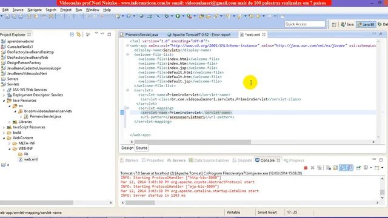Open the Project menu
388x218 pixels.
[x=65, y=10]
